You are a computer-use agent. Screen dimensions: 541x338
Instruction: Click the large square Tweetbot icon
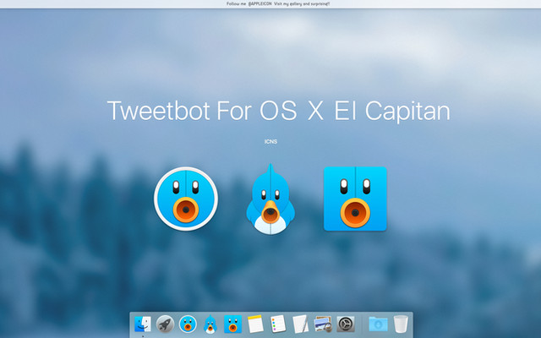pyautogui.click(x=355, y=199)
